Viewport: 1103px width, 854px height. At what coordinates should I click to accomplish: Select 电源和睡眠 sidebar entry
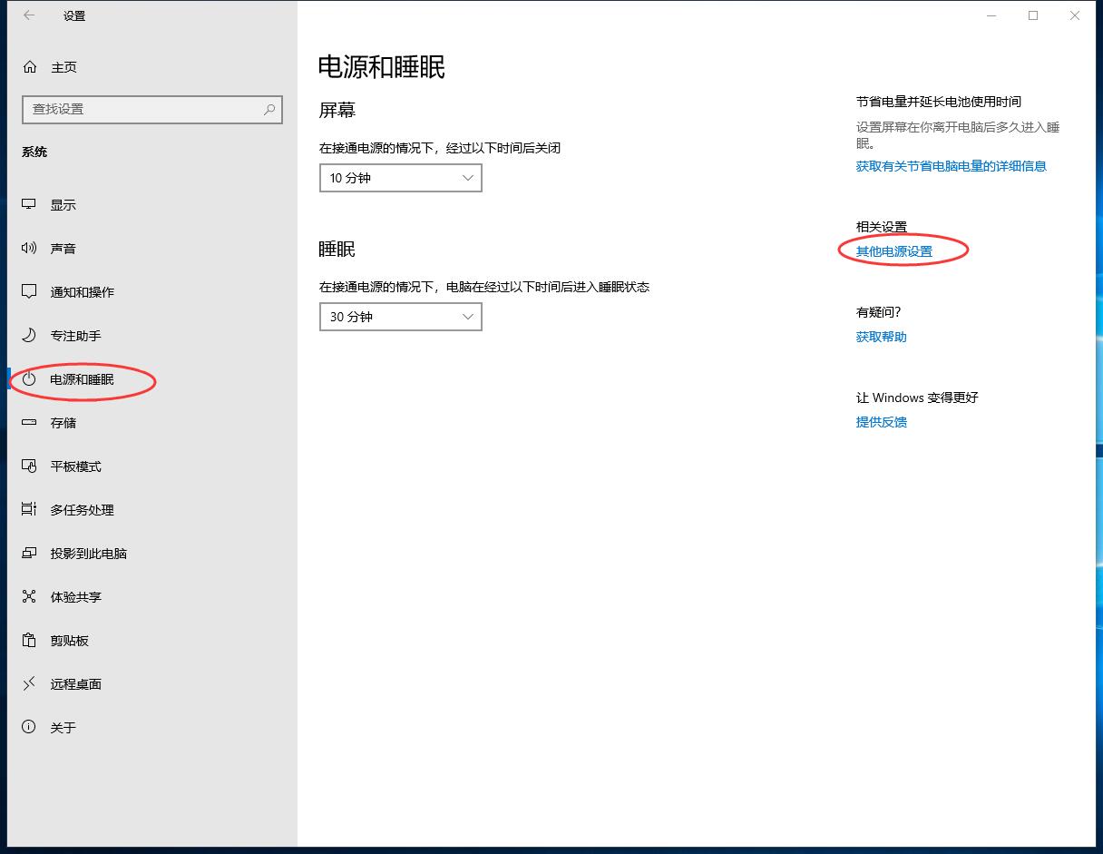click(83, 379)
